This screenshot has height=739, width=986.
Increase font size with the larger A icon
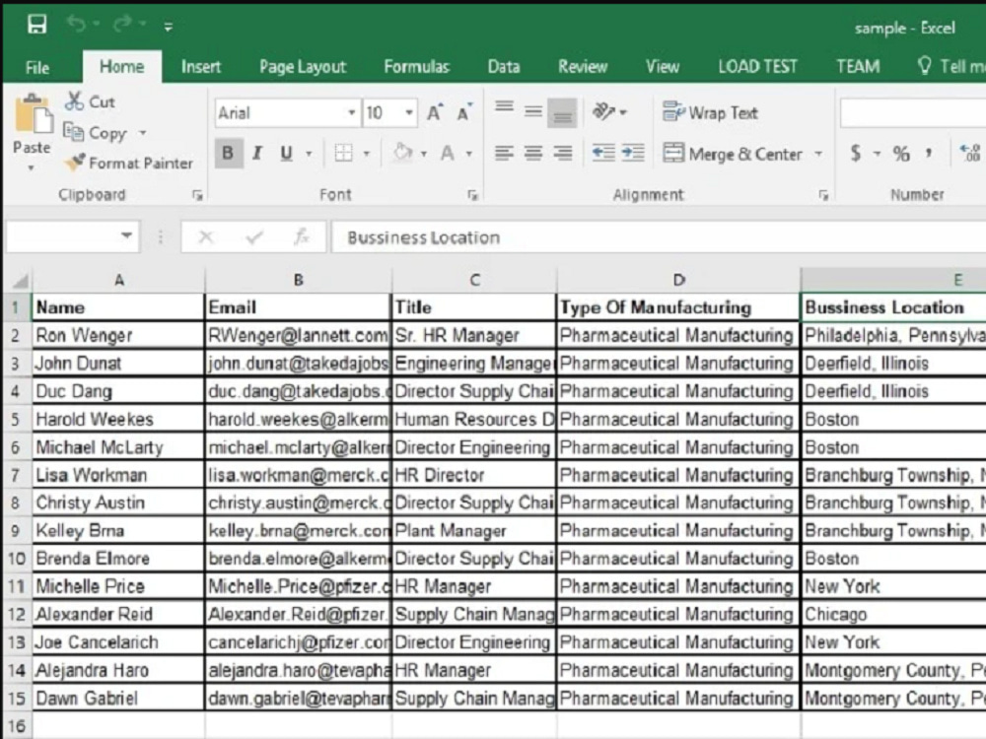[x=435, y=112]
